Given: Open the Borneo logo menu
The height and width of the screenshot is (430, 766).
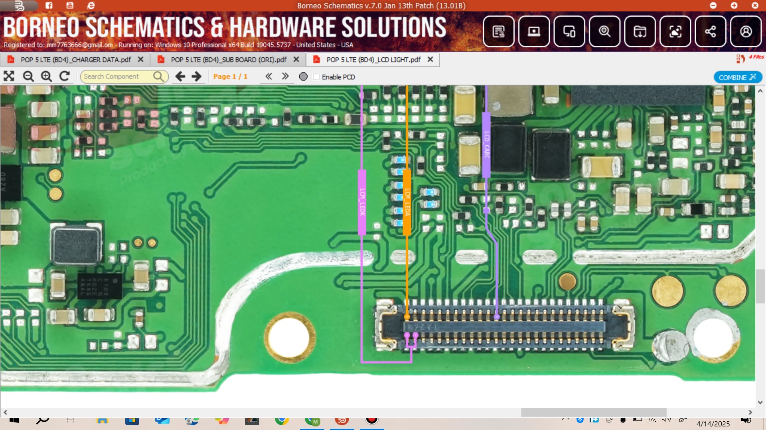Looking at the screenshot, I should click(x=19, y=6).
